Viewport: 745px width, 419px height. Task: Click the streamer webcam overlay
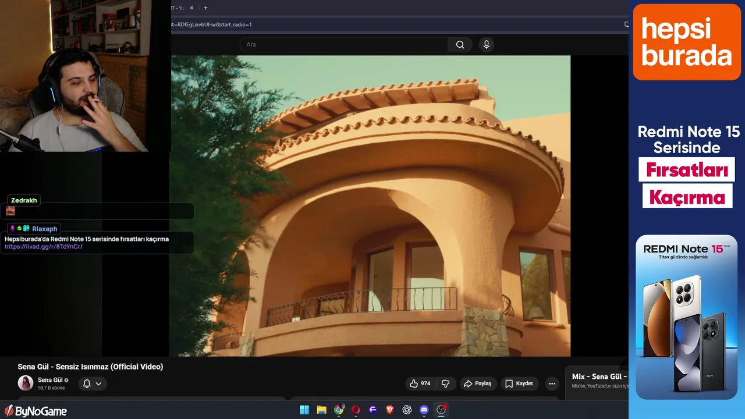86,76
